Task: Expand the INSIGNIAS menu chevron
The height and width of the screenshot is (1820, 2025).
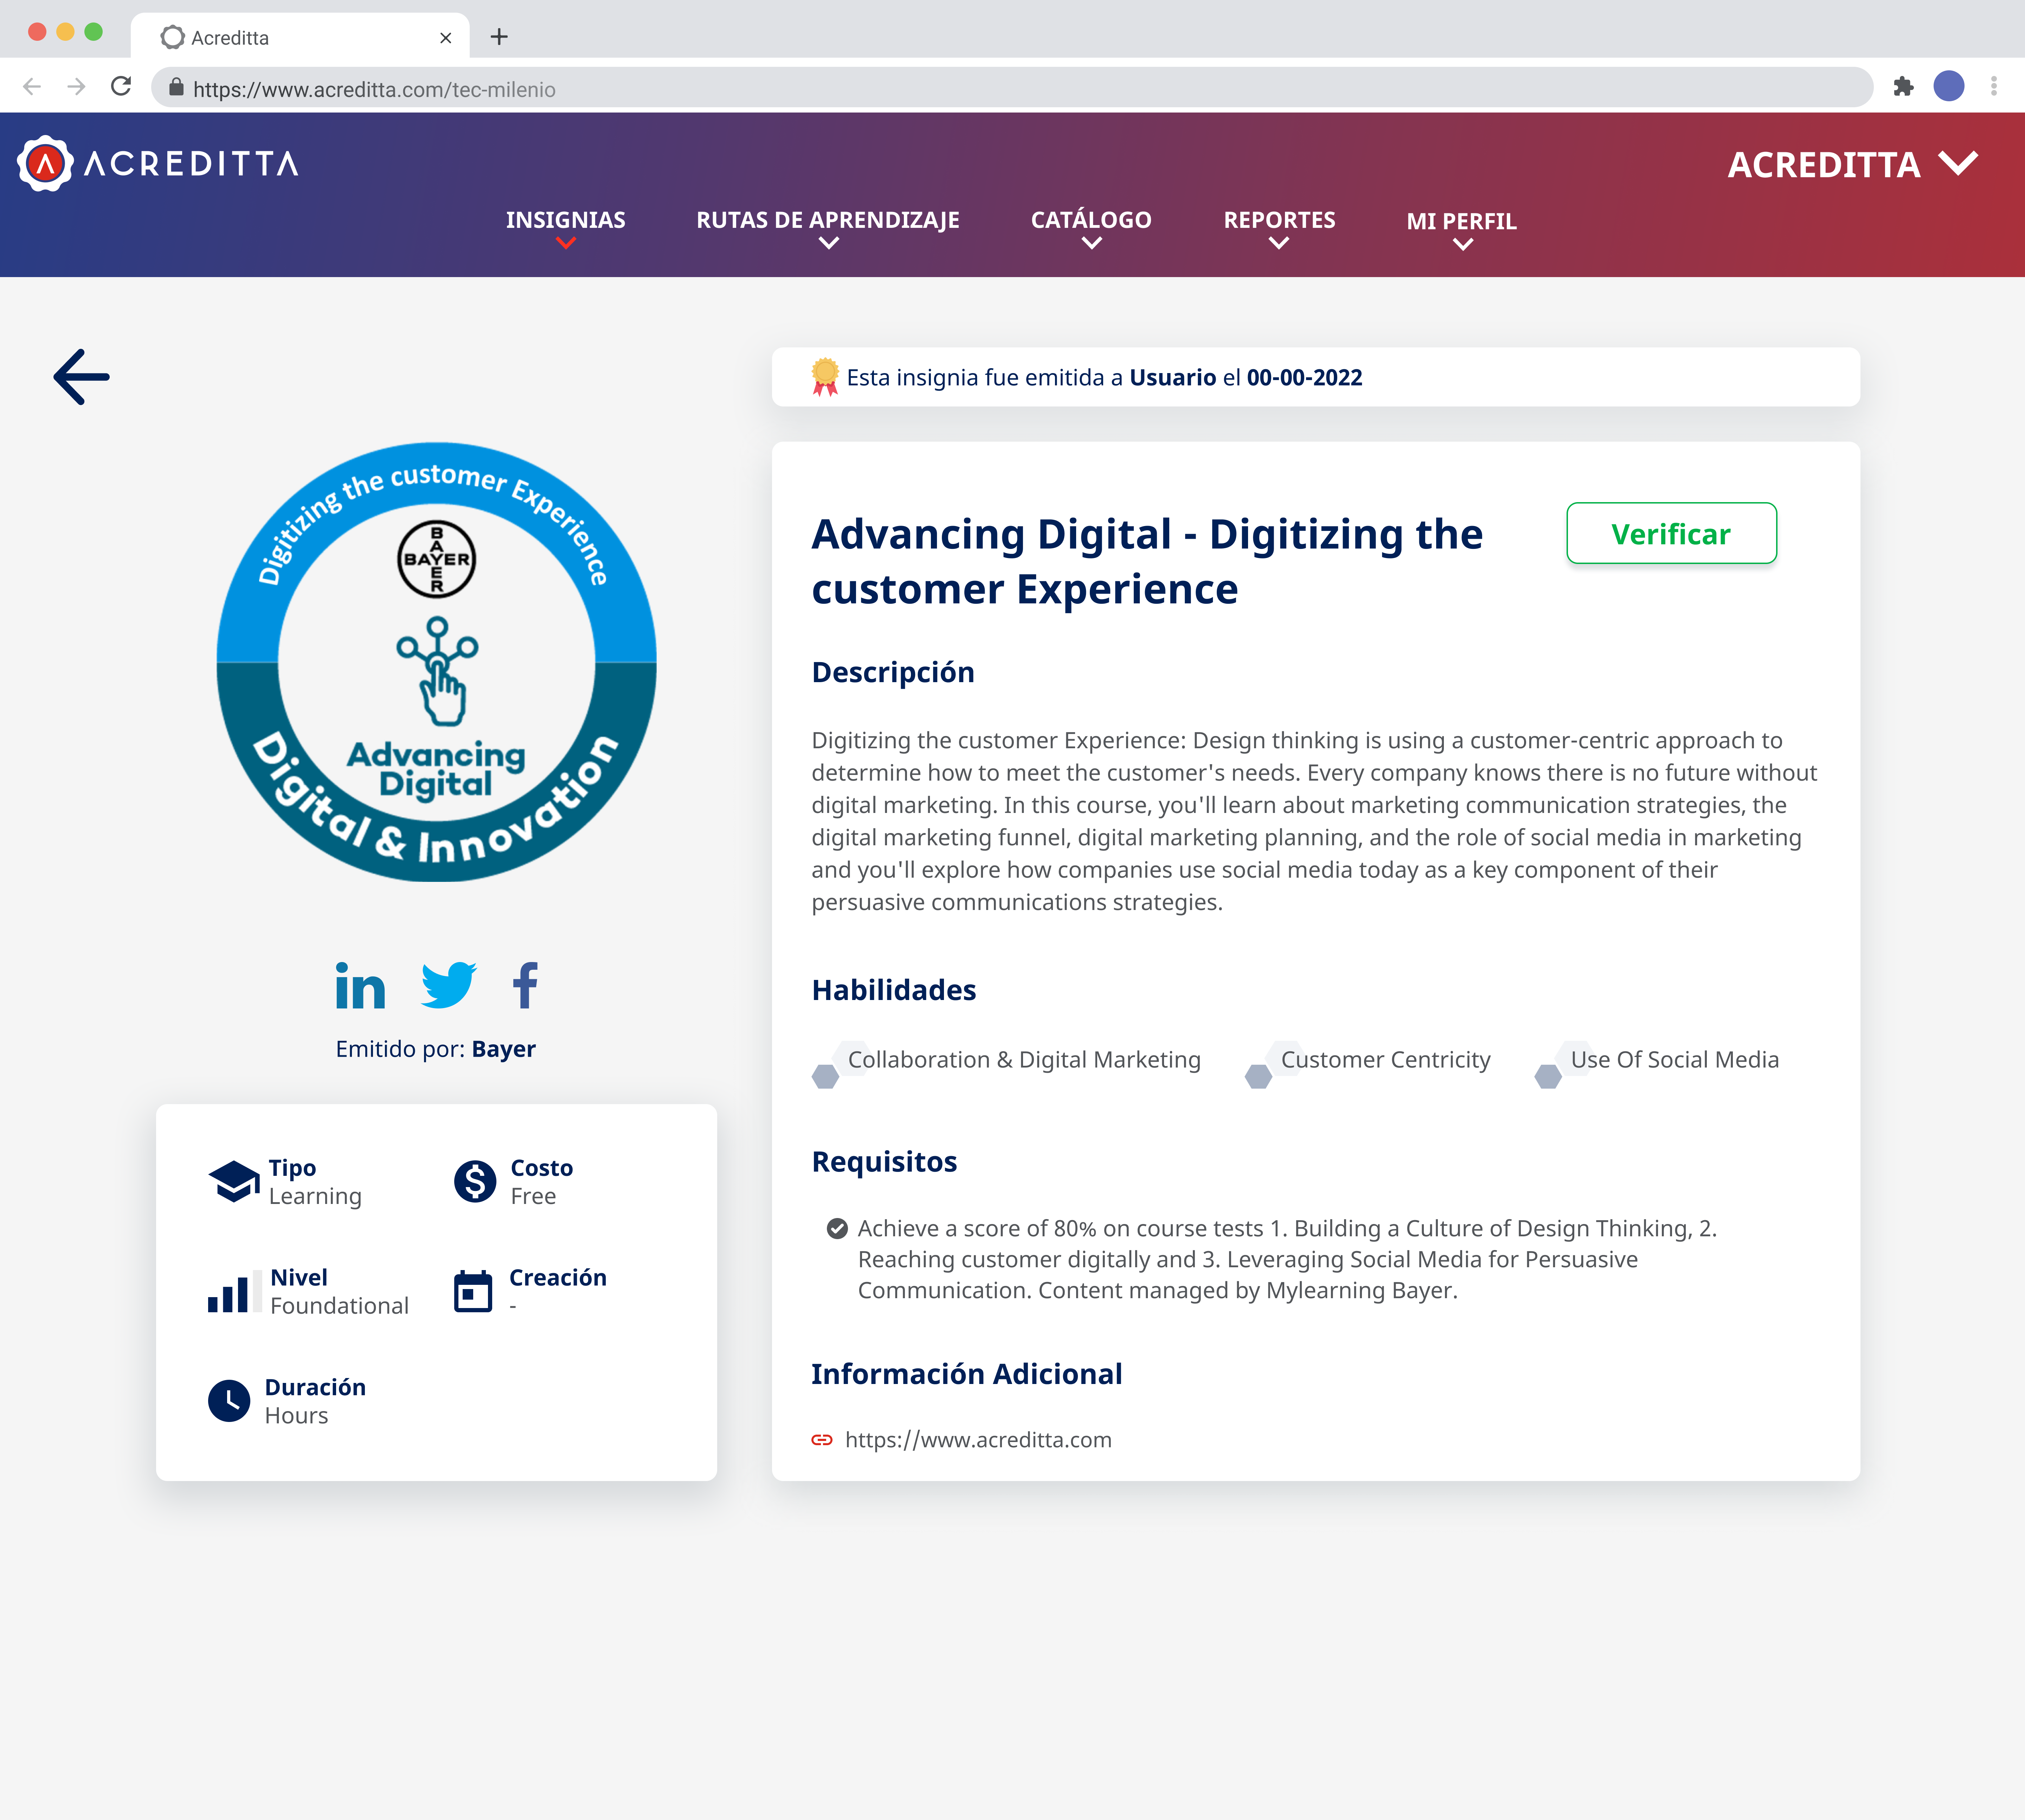Action: click(566, 243)
